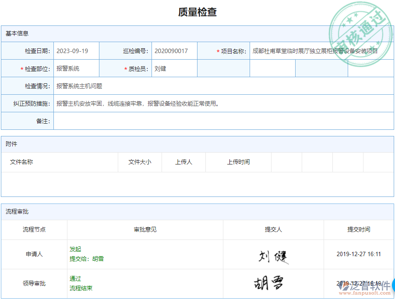Click the 检查部位 value 报警系统
Screen dimensions: 395x300
click(68, 68)
